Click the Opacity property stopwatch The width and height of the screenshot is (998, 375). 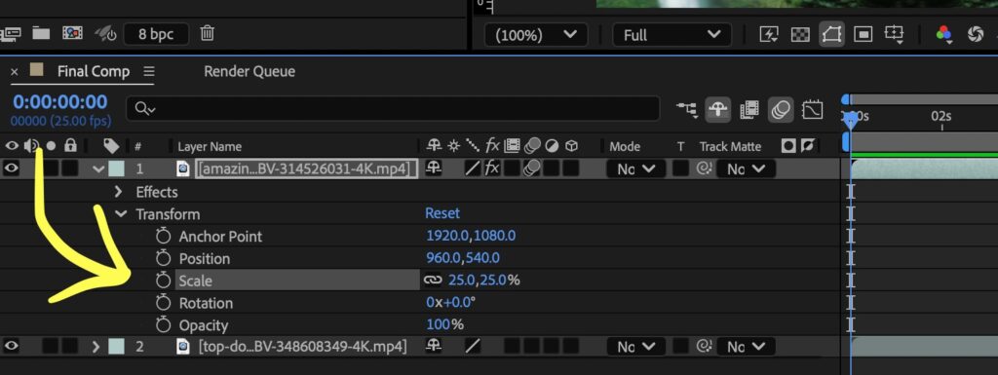164,324
